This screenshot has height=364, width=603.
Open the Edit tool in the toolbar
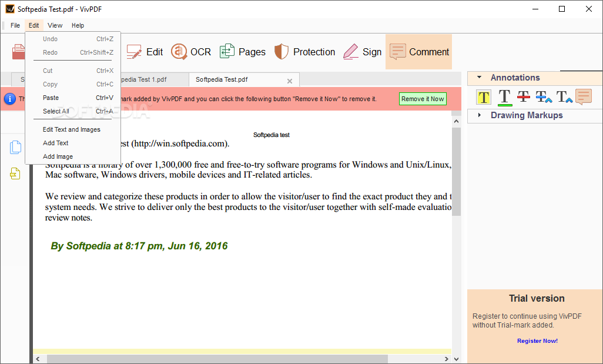point(145,52)
